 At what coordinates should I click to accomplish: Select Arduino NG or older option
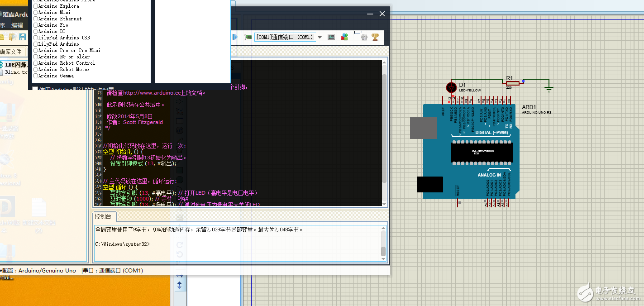click(x=62, y=57)
